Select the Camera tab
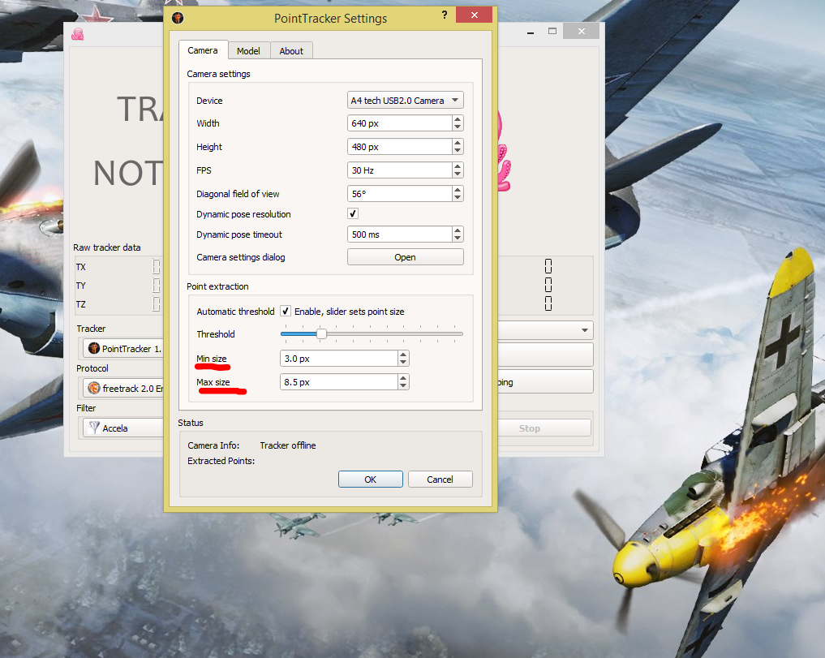825x658 pixels. point(203,50)
